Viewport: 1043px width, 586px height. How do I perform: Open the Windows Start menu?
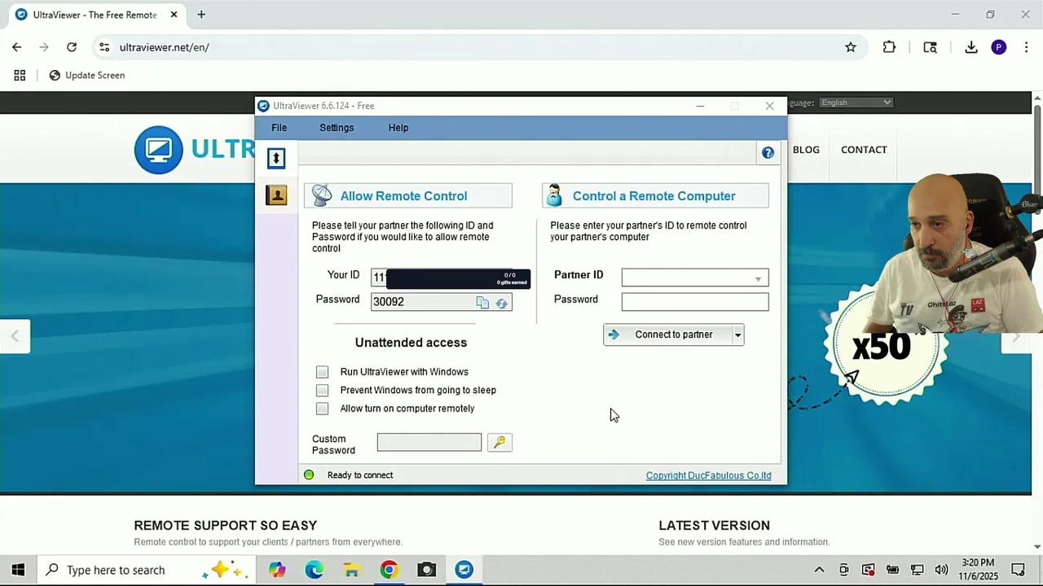point(18,570)
